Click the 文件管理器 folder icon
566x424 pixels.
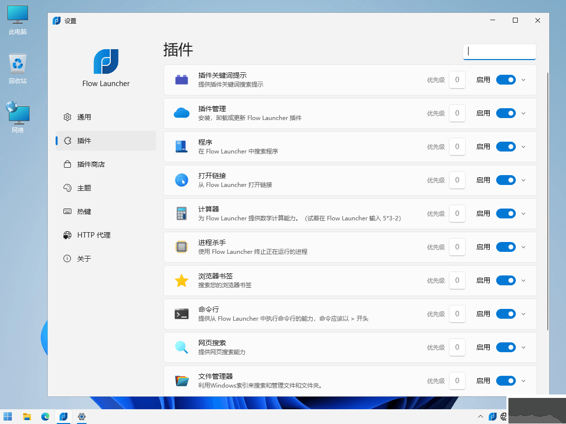[182, 381]
